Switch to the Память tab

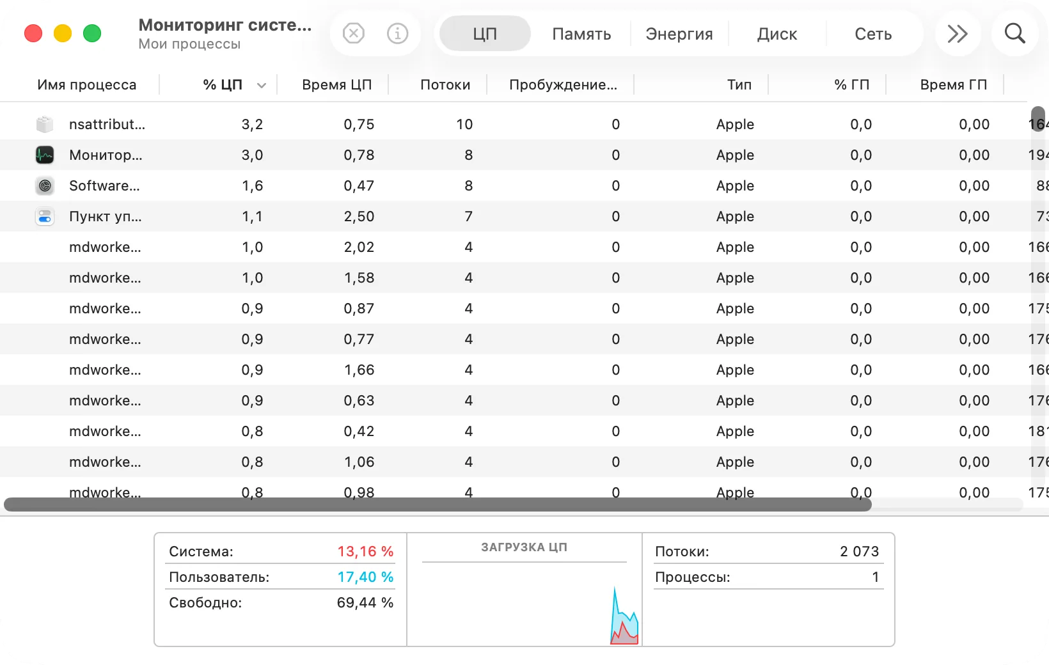(581, 33)
